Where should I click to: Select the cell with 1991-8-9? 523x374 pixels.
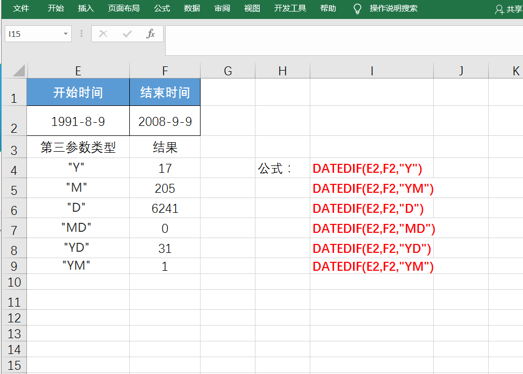pyautogui.click(x=78, y=121)
